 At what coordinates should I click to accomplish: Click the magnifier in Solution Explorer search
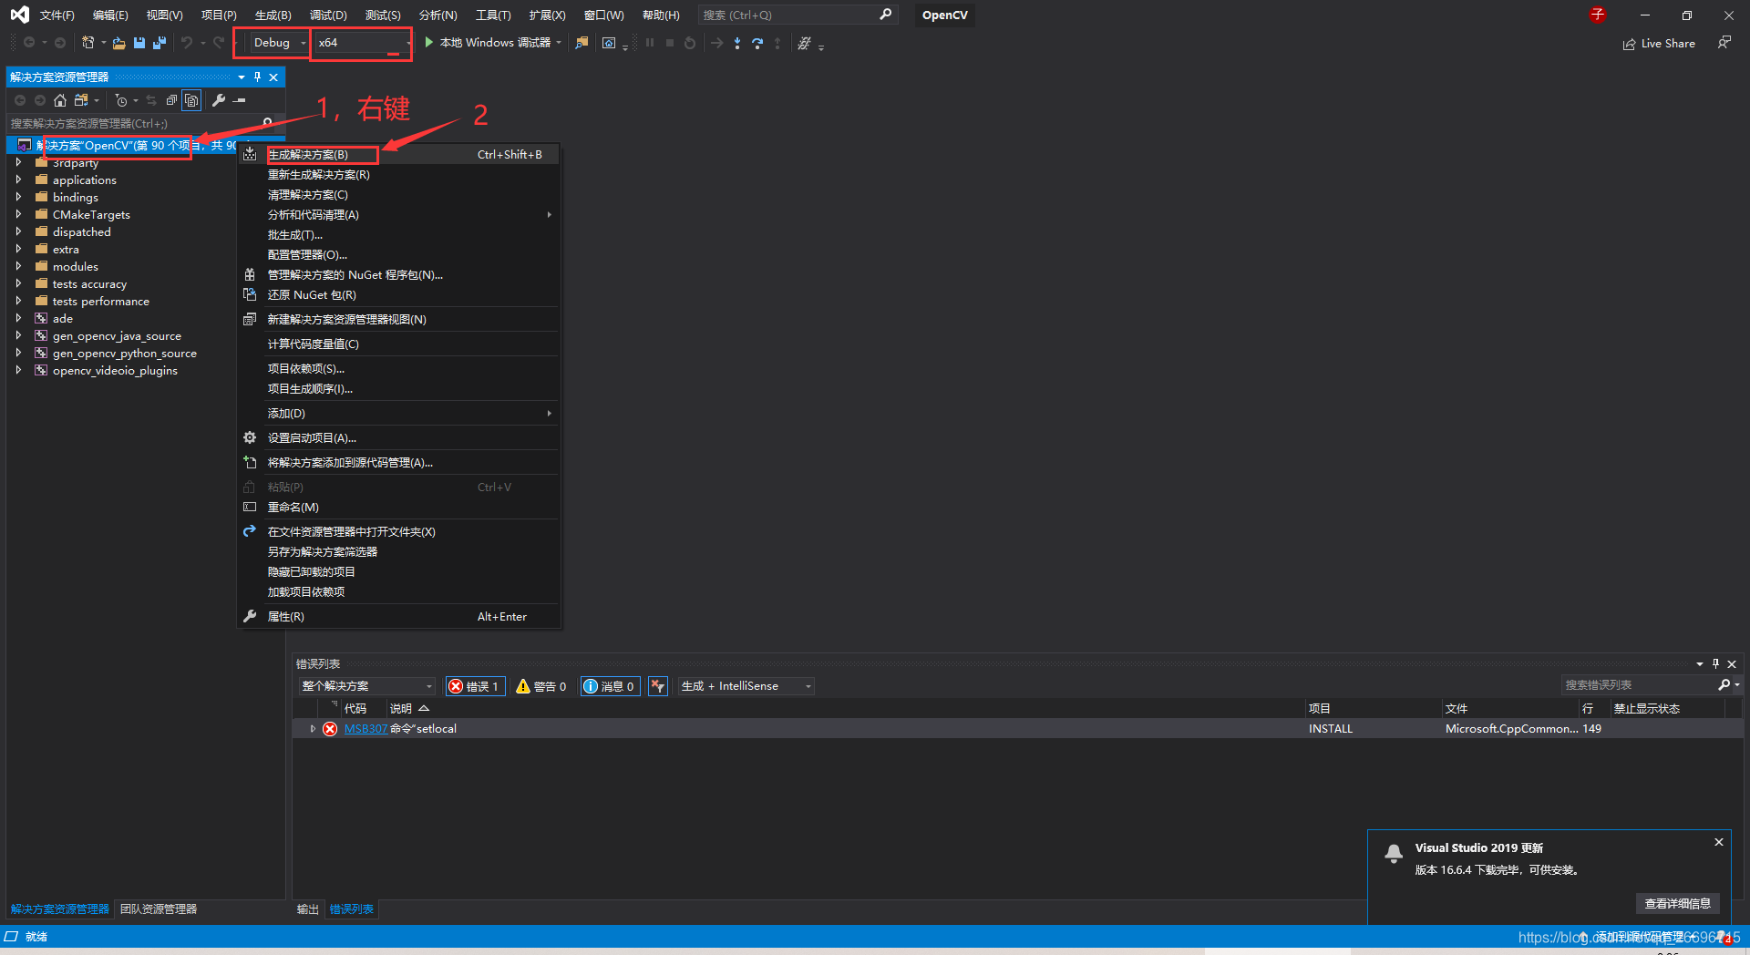[x=267, y=122]
